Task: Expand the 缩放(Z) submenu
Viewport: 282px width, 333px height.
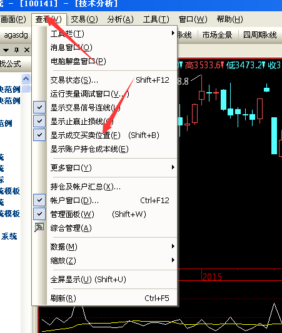Action: click(x=112, y=260)
